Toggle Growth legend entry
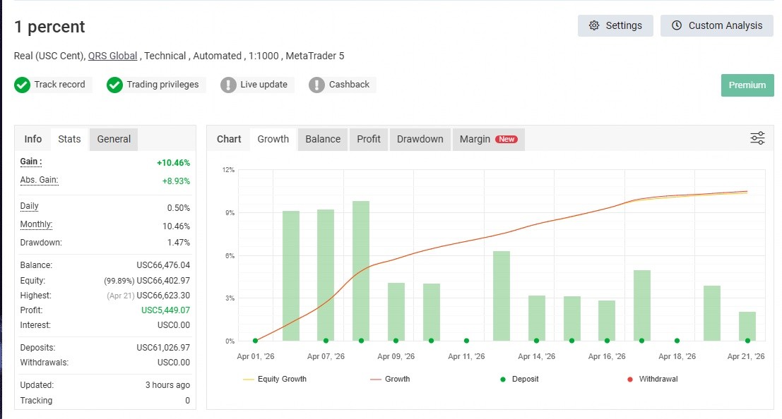The image size is (782, 419). [x=390, y=379]
